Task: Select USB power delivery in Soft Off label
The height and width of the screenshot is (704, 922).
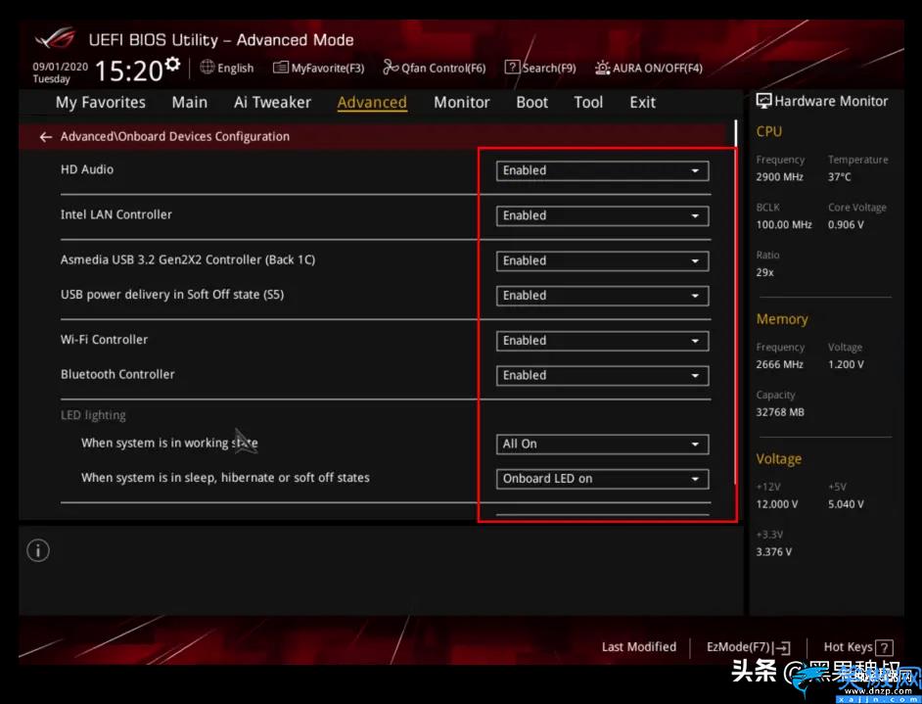Action: [172, 295]
